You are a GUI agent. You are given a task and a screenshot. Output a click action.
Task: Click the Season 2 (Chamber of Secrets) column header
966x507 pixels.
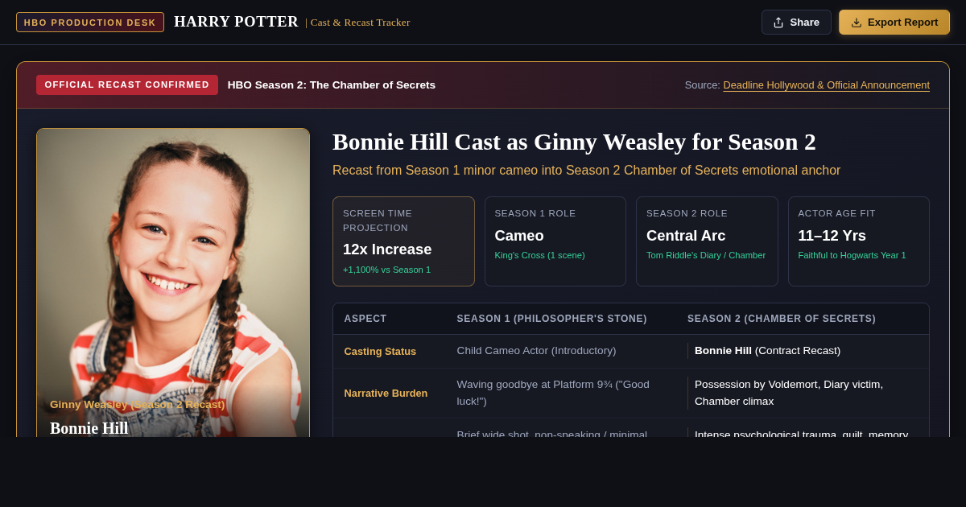(x=782, y=319)
